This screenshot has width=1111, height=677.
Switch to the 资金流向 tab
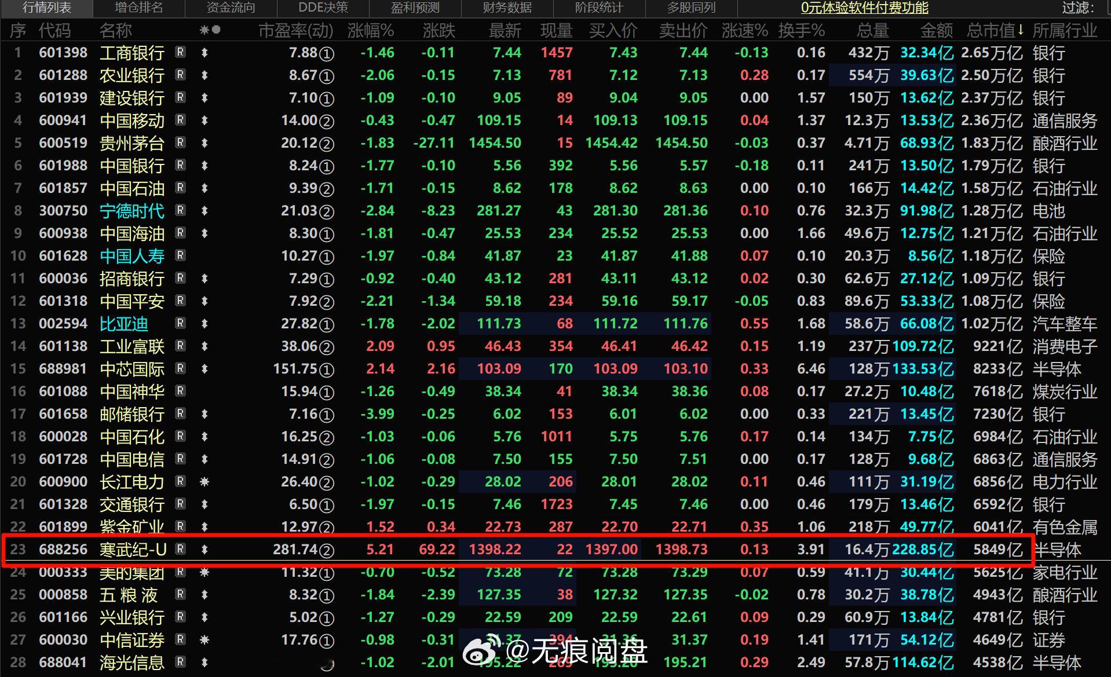pos(231,8)
